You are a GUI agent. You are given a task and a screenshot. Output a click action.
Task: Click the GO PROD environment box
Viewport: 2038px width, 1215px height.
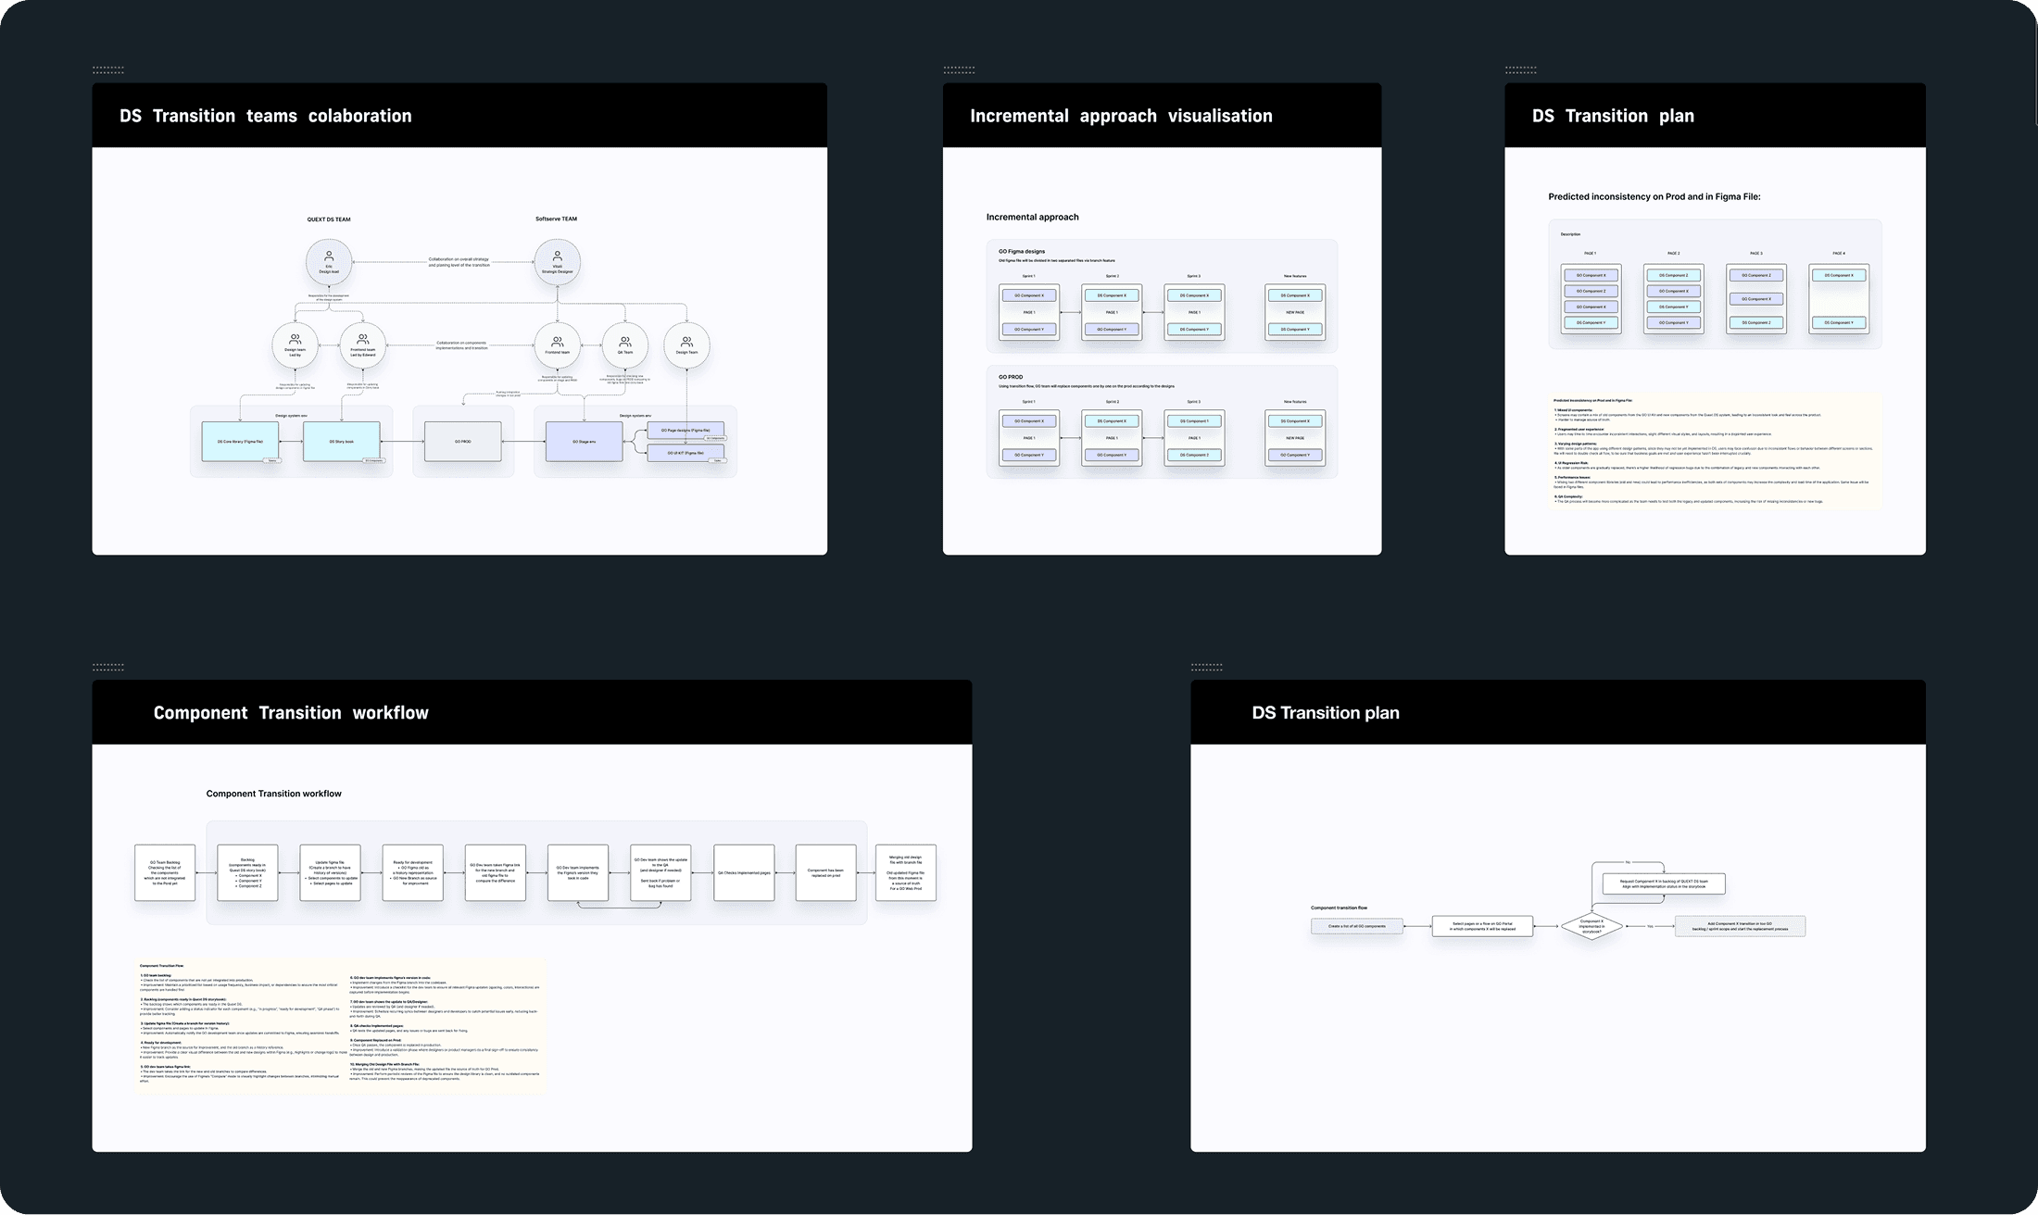[462, 442]
